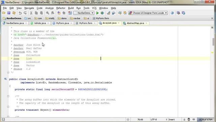The height and width of the screenshot is (122, 216).
Task: Click the Undo arrow icon
Action: (x=20, y=13)
